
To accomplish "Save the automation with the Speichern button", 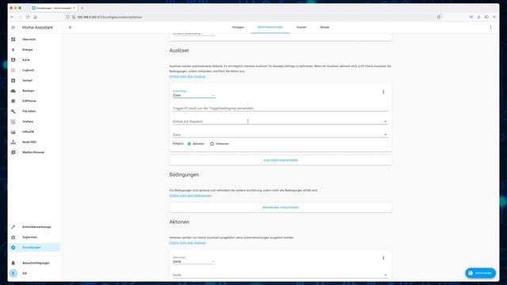I will coord(481,273).
